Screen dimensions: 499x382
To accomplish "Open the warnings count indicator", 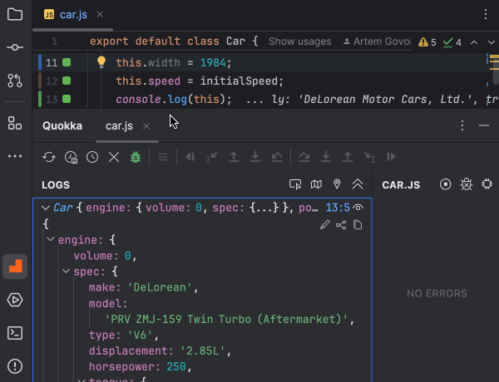I will click(427, 42).
